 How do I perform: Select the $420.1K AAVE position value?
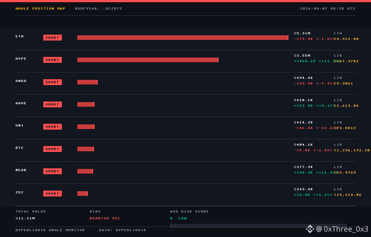click(303, 100)
